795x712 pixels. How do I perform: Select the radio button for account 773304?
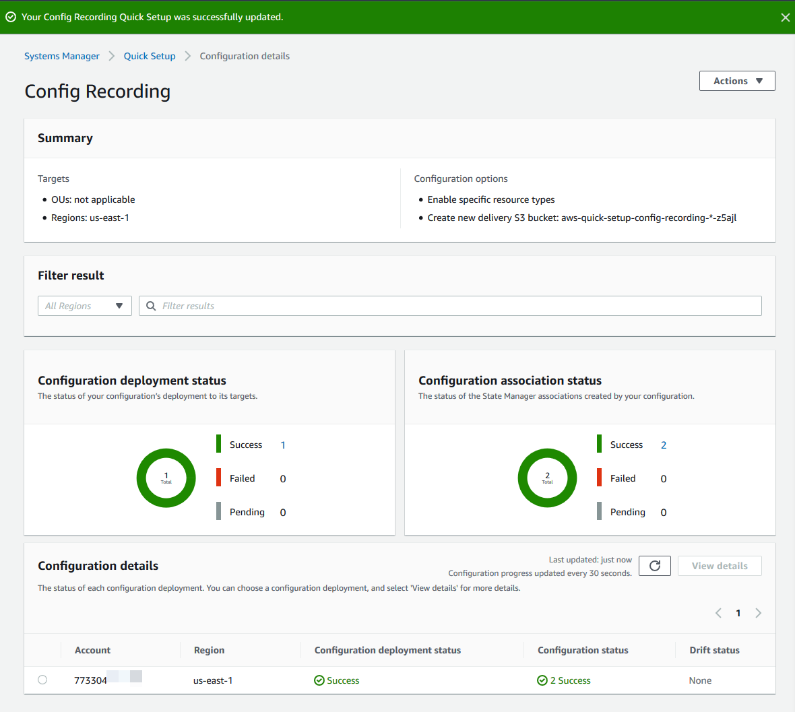point(42,680)
